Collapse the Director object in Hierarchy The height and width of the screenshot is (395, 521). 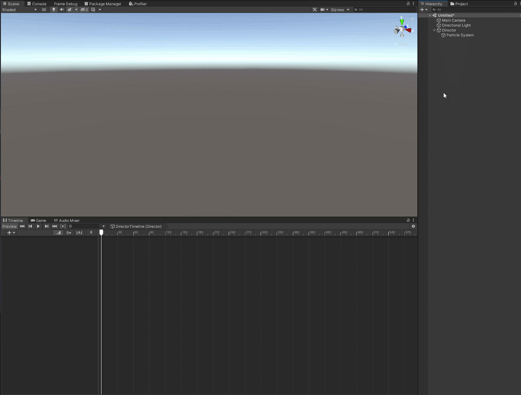click(x=434, y=30)
